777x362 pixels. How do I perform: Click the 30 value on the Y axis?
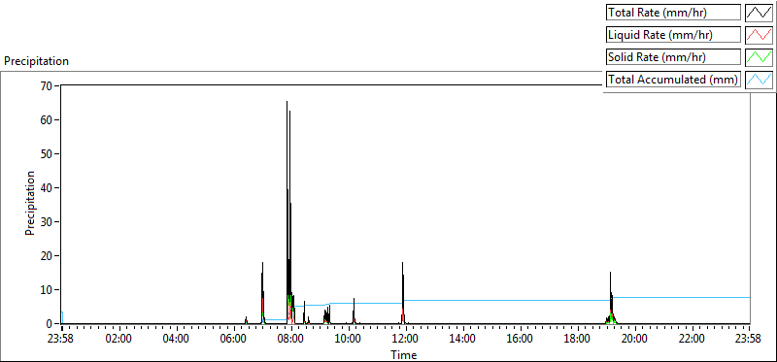pos(47,222)
